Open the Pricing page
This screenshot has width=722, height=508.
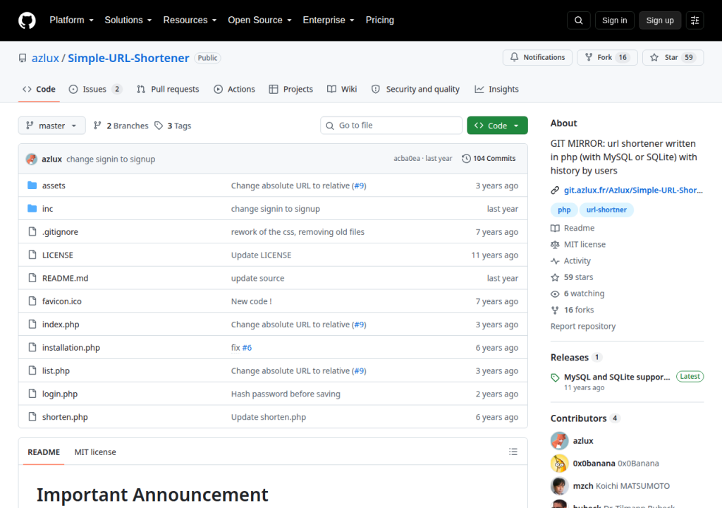point(380,20)
